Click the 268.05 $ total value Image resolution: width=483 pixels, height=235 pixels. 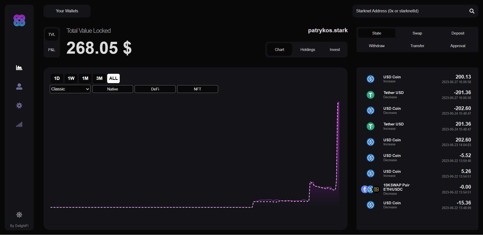(99, 48)
